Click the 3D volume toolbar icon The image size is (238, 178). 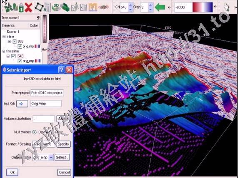point(56,7)
